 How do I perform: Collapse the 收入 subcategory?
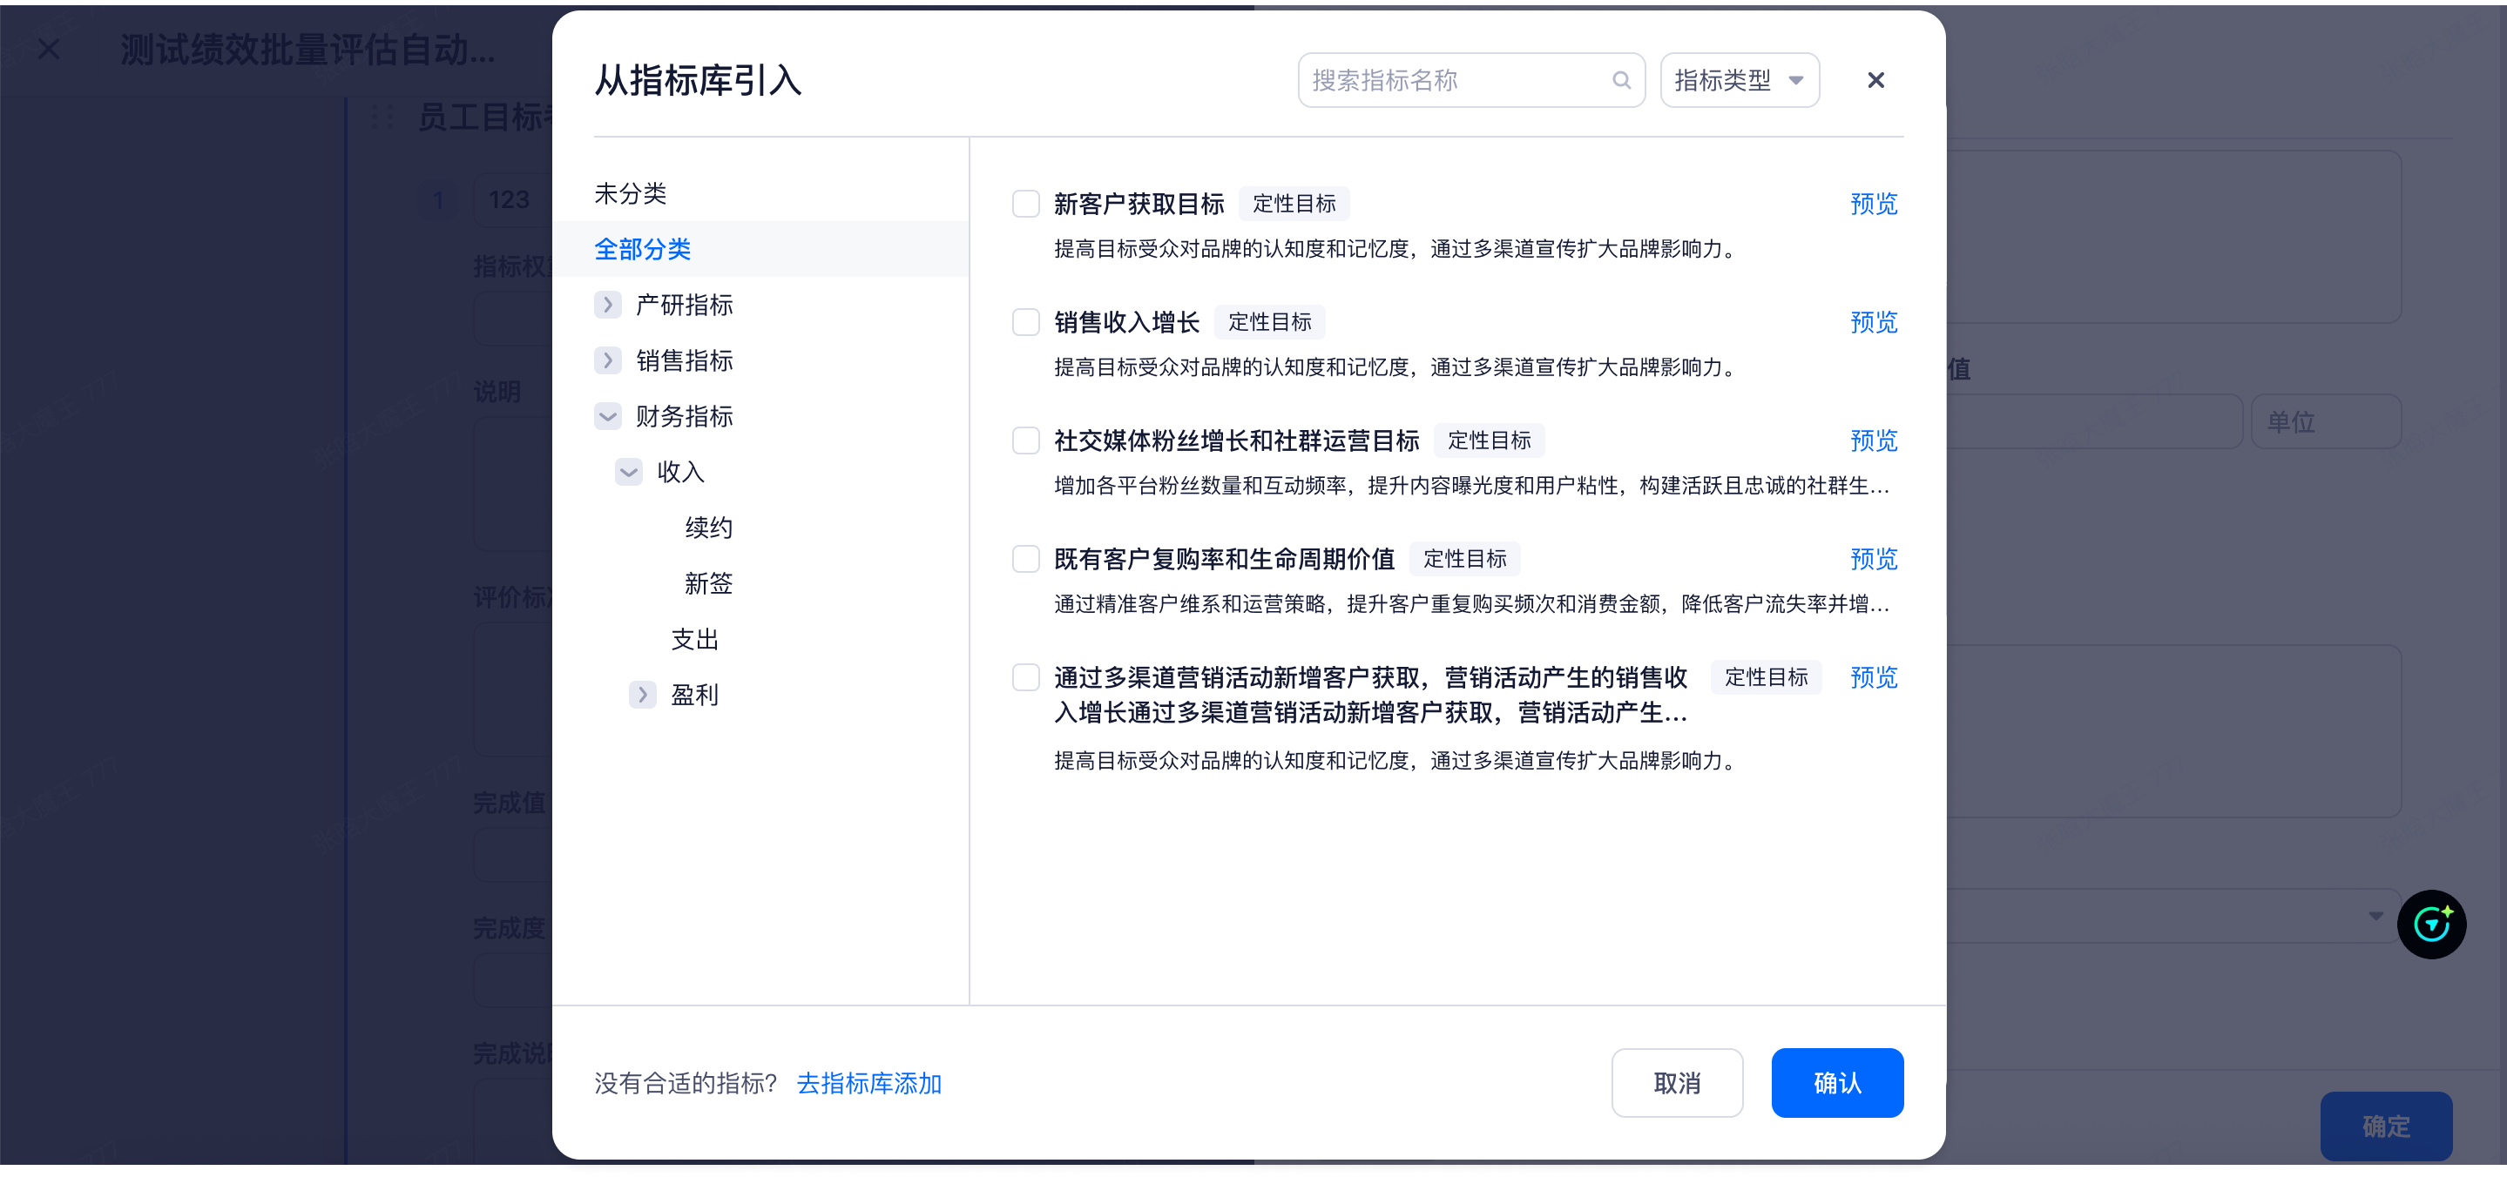coord(629,472)
